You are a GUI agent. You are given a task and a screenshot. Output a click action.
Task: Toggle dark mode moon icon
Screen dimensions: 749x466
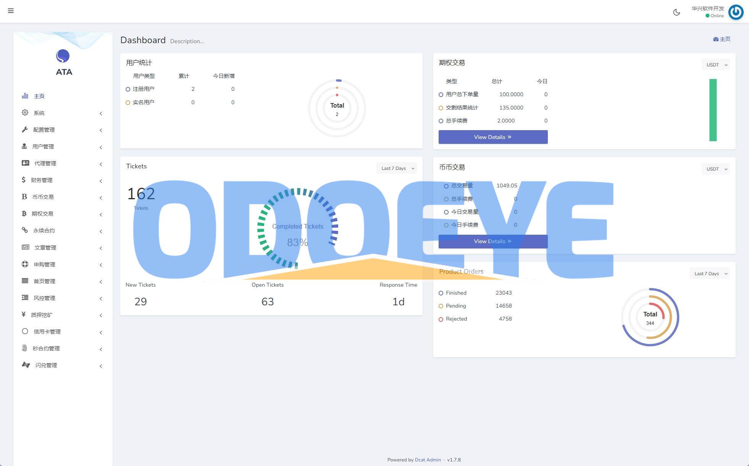[x=676, y=12]
